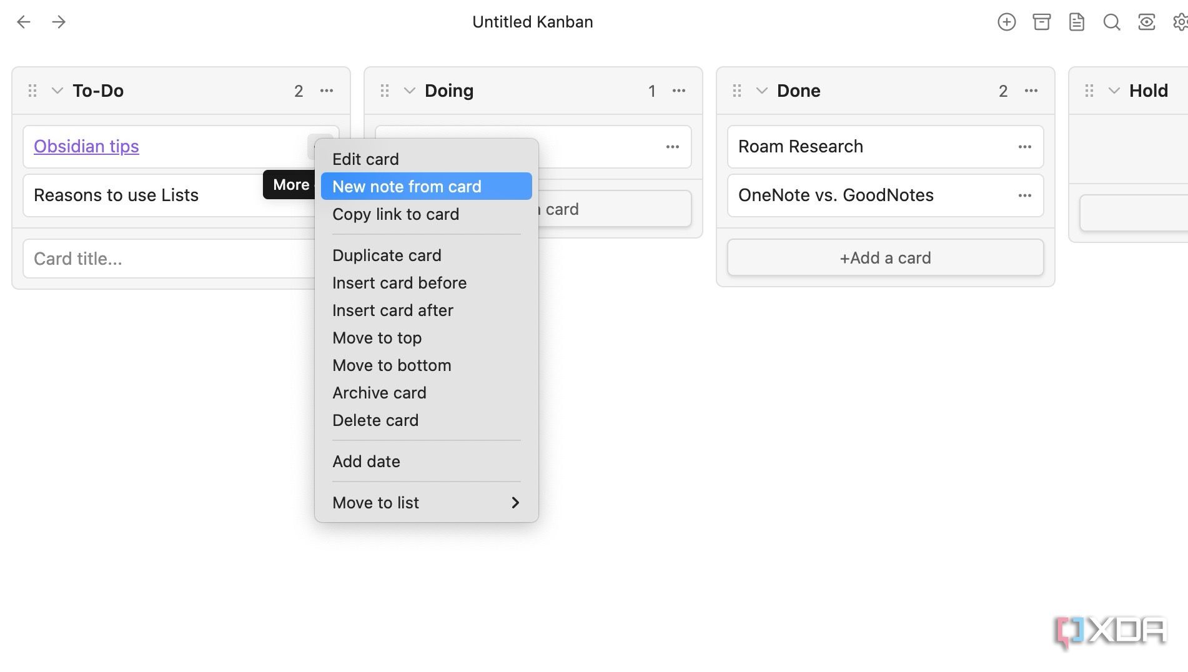Open Roam Research card options
Screen dimensions: 1188x672
click(1025, 147)
